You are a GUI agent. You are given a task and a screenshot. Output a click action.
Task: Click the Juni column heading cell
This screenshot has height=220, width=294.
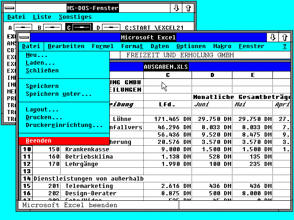point(212,104)
